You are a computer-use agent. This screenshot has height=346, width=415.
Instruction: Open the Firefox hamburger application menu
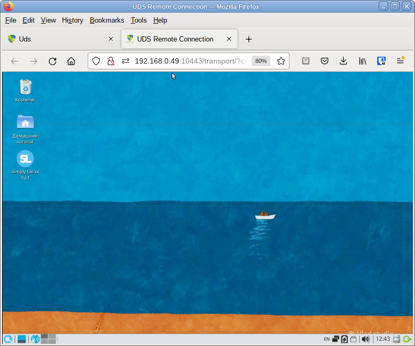tap(400, 61)
